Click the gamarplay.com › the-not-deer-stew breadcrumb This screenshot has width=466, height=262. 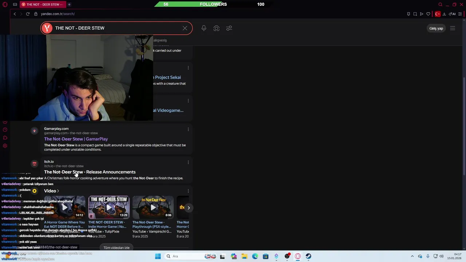[71, 133]
